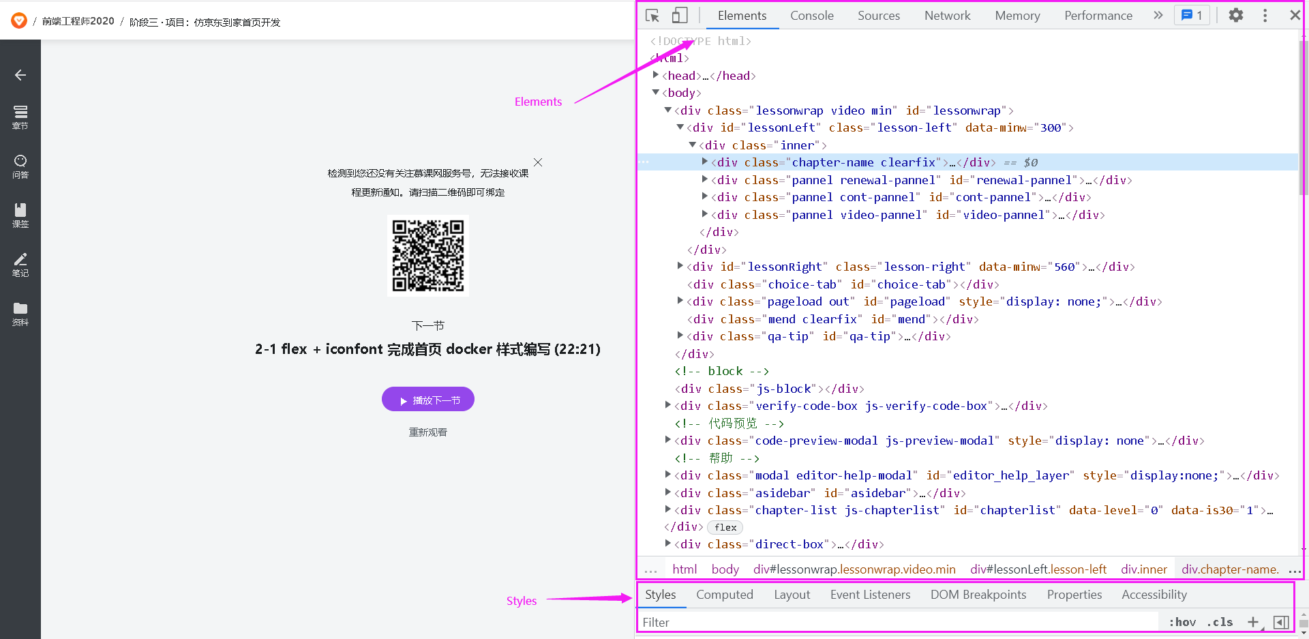The height and width of the screenshot is (639, 1309).
Task: Expand the video-pannel div node
Action: point(705,214)
